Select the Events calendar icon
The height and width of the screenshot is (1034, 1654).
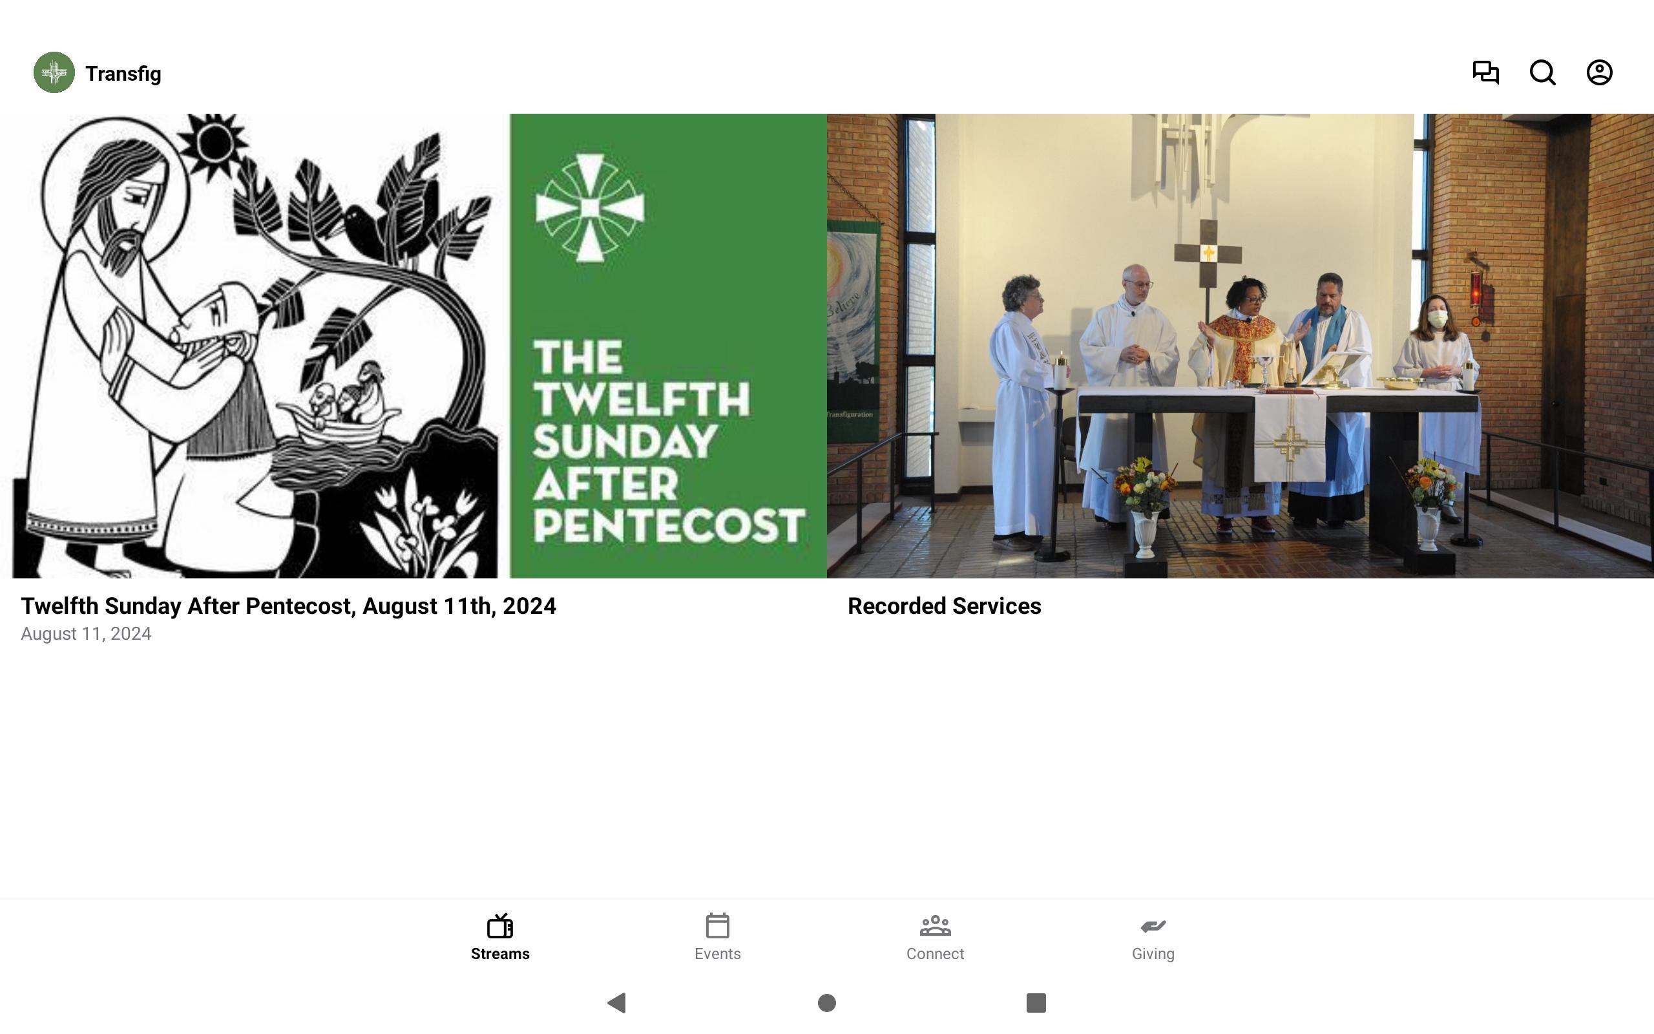[718, 926]
